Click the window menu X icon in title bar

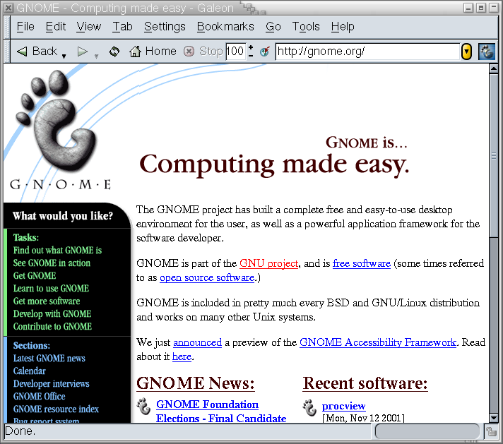pyautogui.click(x=8, y=7)
